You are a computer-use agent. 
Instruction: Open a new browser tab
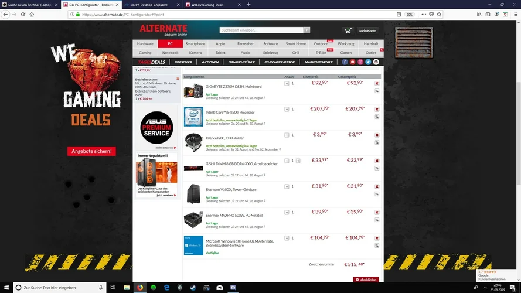(248, 5)
